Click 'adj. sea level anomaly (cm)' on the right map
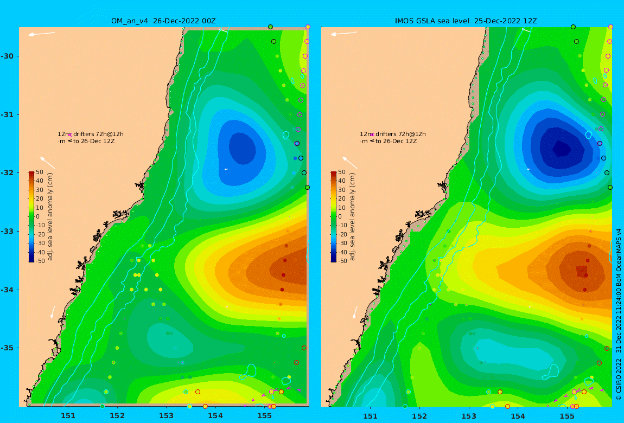Screen dimensions: 624x423 click(353, 217)
